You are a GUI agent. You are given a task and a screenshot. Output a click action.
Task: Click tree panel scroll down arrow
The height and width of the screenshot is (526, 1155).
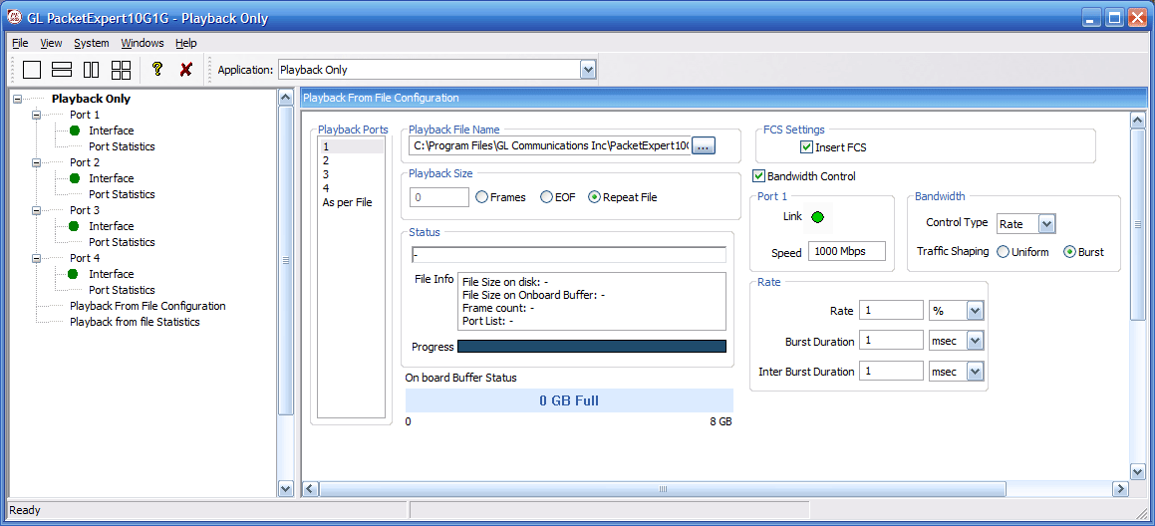click(286, 488)
